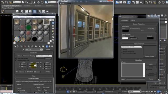
Task: Click Video Color Check icon in Material Editor
Action: point(53,31)
